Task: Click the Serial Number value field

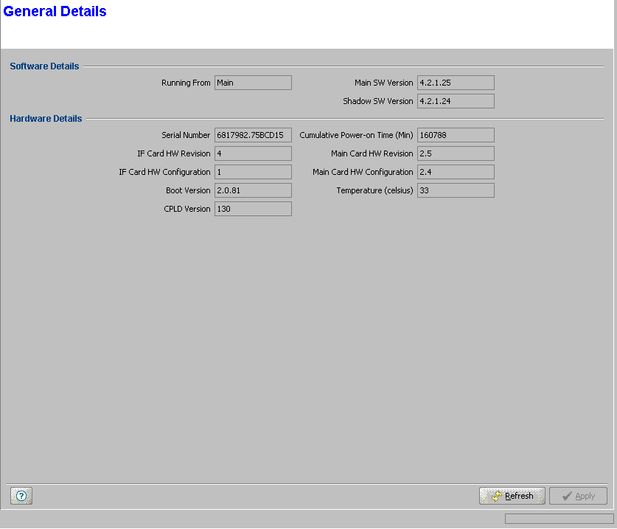Action: (253, 135)
